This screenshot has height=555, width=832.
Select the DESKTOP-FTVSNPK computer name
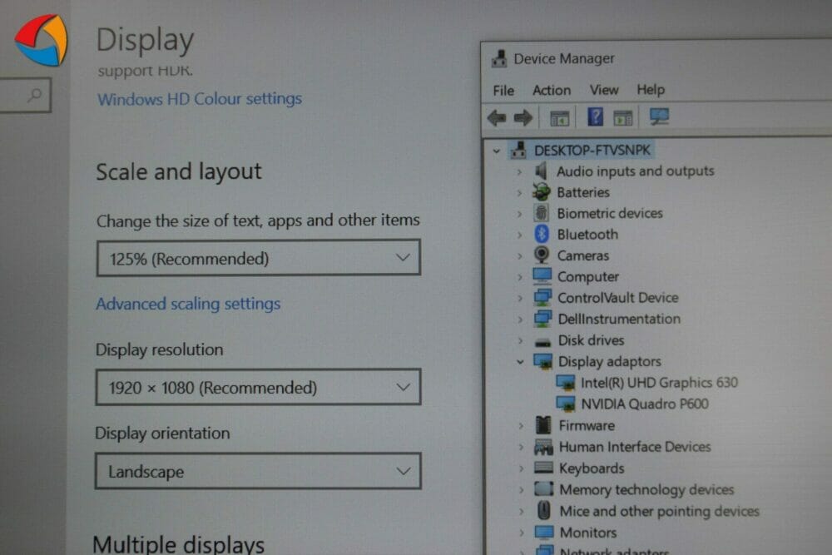click(592, 151)
